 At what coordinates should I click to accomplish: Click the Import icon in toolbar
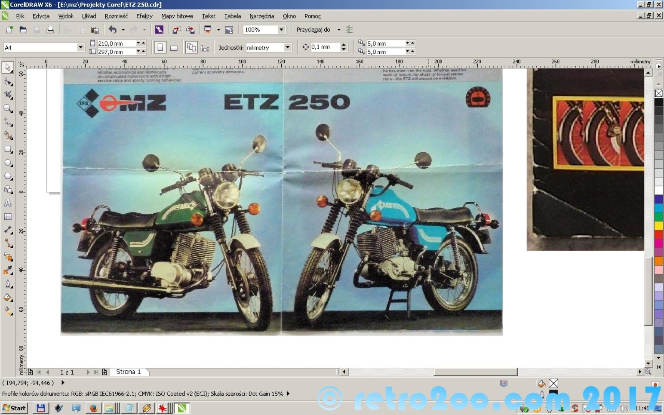click(x=177, y=30)
